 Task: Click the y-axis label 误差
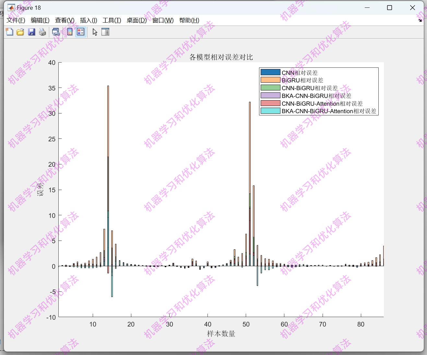(x=40, y=190)
